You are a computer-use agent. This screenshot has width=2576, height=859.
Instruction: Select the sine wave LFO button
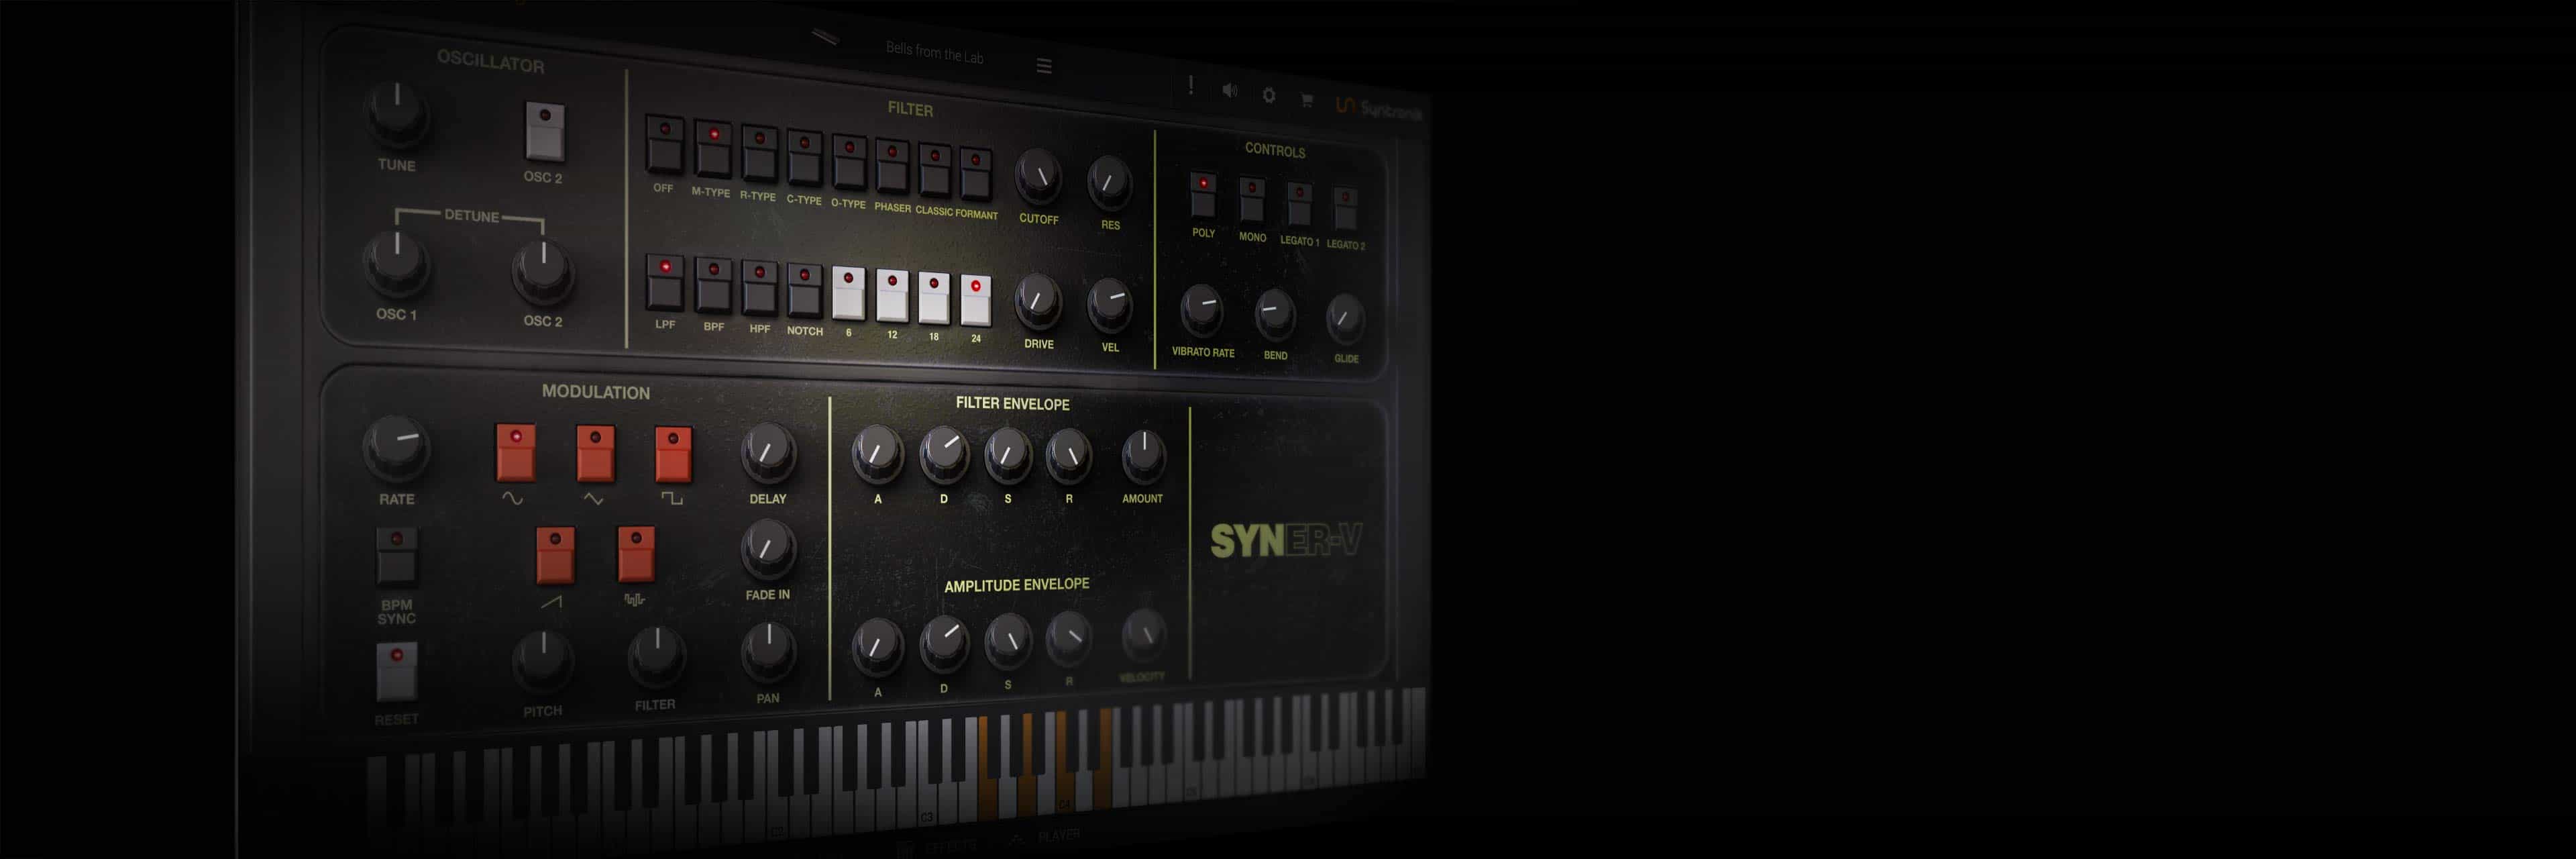[516, 454]
